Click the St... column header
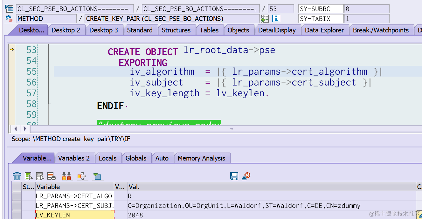Viewport: 422px width, 219px height. [28, 187]
